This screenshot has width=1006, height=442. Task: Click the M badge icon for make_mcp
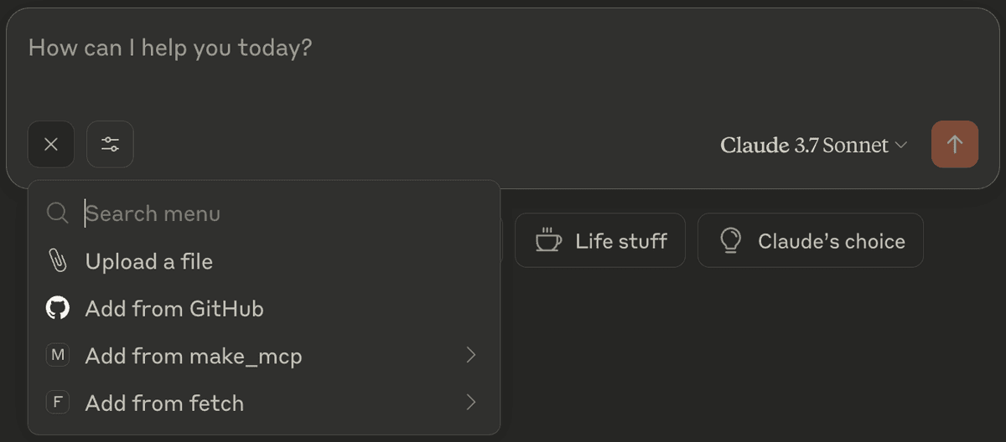[x=57, y=356]
